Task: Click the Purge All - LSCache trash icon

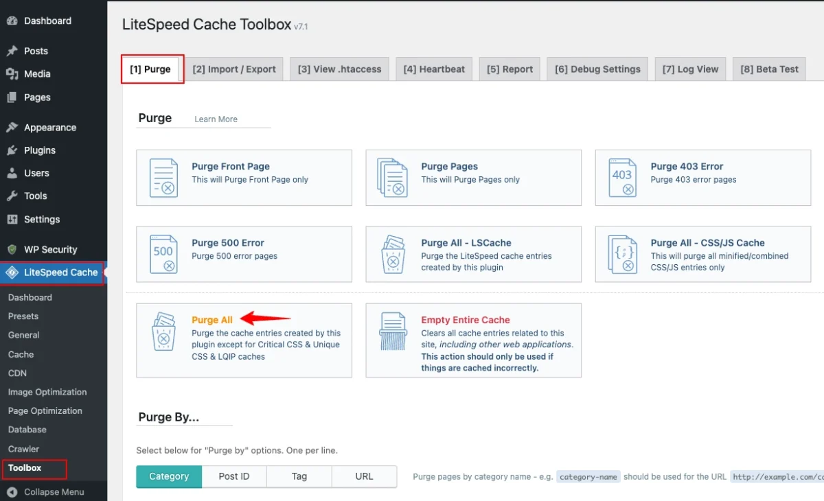Action: pyautogui.click(x=393, y=254)
